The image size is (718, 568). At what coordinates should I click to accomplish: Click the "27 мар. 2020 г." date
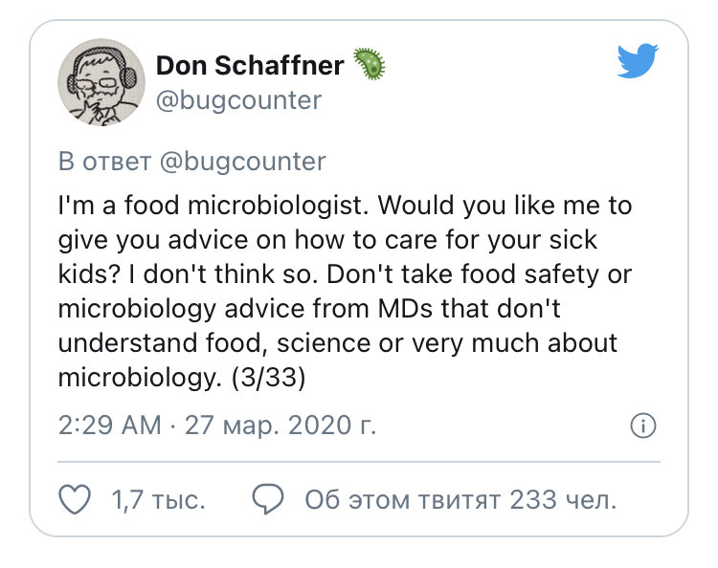280,426
